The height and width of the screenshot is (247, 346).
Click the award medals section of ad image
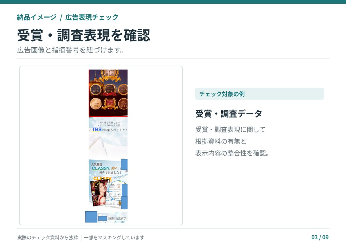[x=108, y=93]
